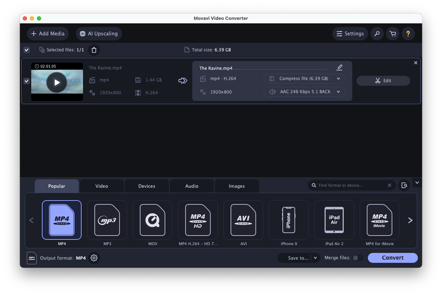Switch to the Audio tab
The height and width of the screenshot is (294, 442).
point(192,186)
